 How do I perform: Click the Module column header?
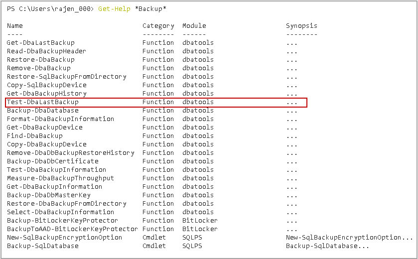[194, 25]
